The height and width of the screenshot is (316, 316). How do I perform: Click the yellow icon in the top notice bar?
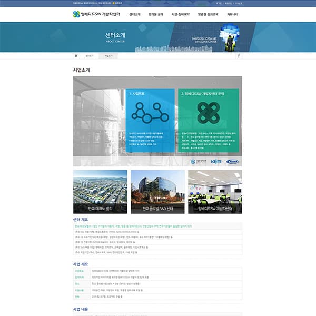point(114,3)
